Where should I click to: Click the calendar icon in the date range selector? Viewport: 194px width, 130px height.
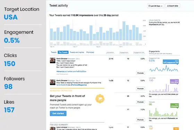pyautogui.click(x=149, y=6)
